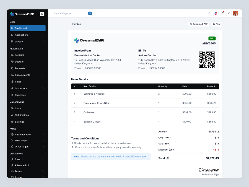Expand the Base UI chevron
Viewport: 249px width, 187px height.
(43, 159)
